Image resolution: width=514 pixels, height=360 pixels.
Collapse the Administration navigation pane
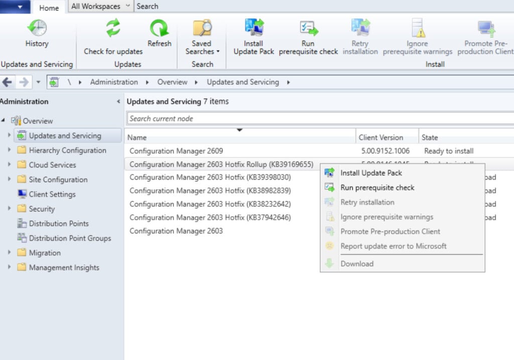pyautogui.click(x=118, y=102)
